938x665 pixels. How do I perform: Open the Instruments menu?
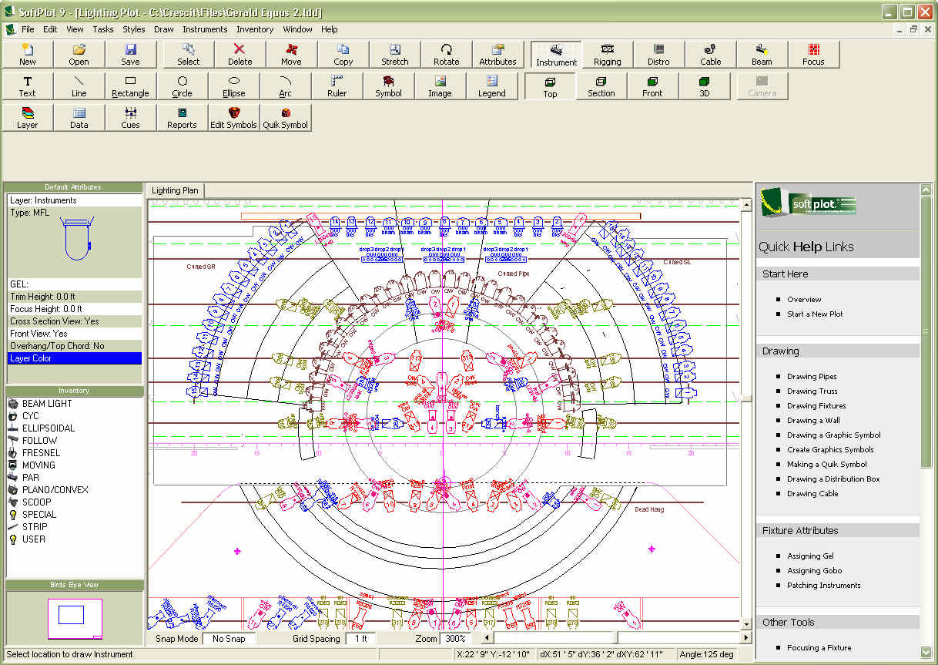tap(205, 29)
